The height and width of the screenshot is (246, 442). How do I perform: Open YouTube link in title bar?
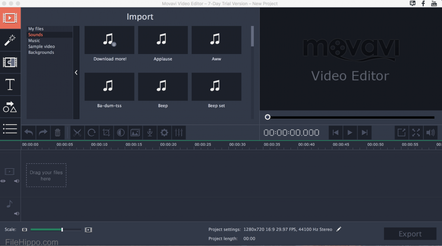pos(434,3)
